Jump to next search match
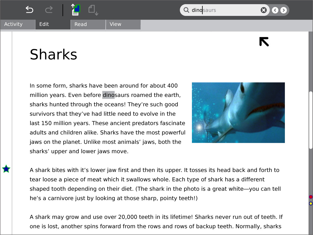This screenshot has height=235, width=313. point(284,10)
